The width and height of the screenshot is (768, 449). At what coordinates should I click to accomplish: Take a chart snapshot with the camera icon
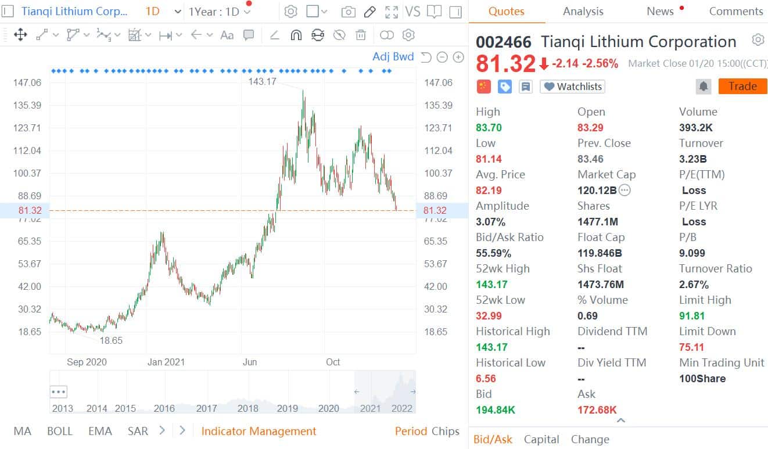point(348,10)
